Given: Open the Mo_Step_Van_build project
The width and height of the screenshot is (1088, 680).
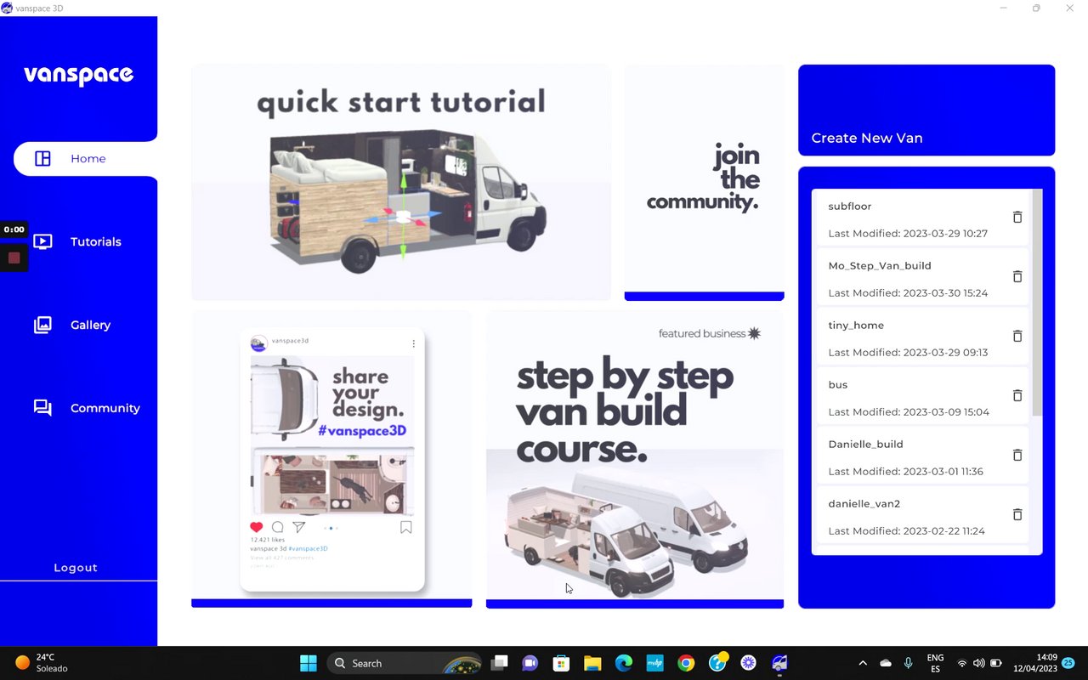Looking at the screenshot, I should coord(921,277).
